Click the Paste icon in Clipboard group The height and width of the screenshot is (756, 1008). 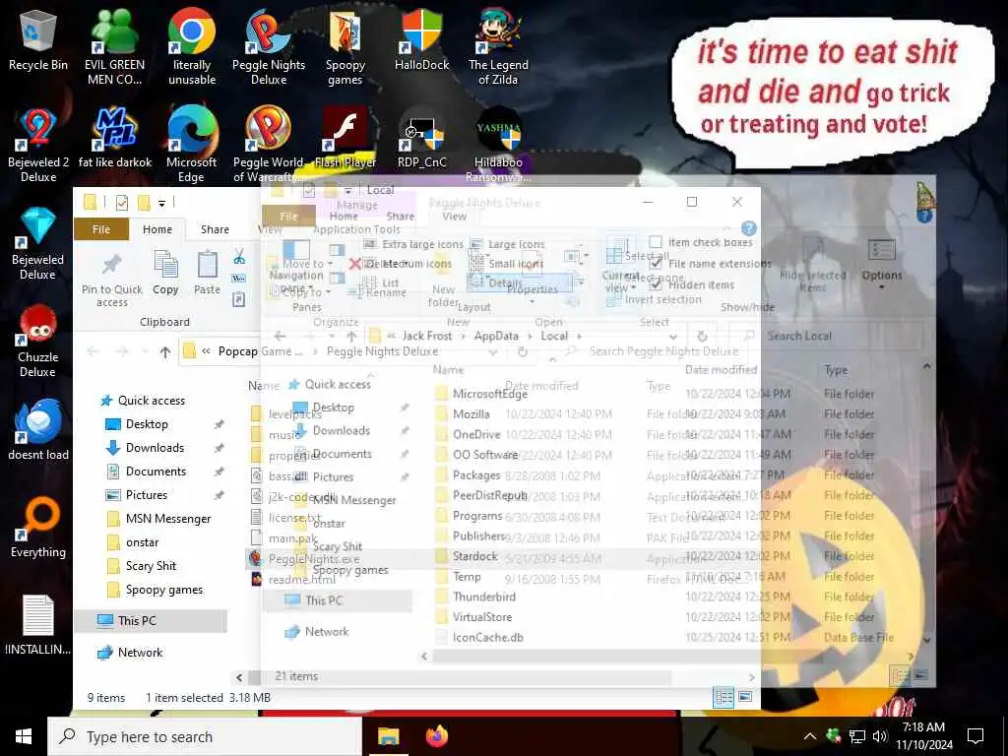tap(207, 273)
